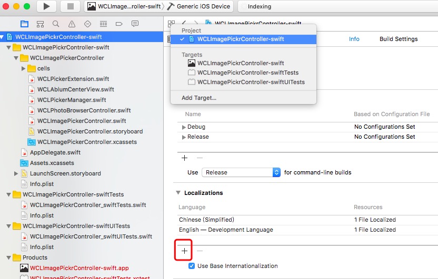Image resolution: width=438 pixels, height=279 pixels.
Task: Select WCLImagePickrController_swiftTests.swift file
Action: (x=88, y=205)
